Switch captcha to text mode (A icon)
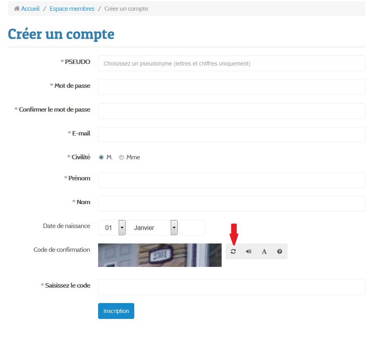The image size is (369, 338). 264,251
